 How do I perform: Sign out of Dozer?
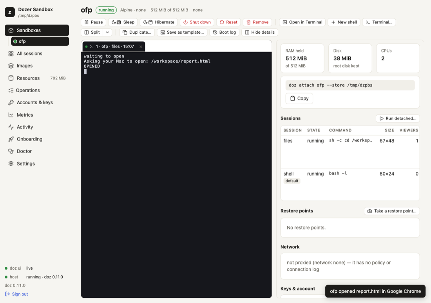(x=16, y=294)
